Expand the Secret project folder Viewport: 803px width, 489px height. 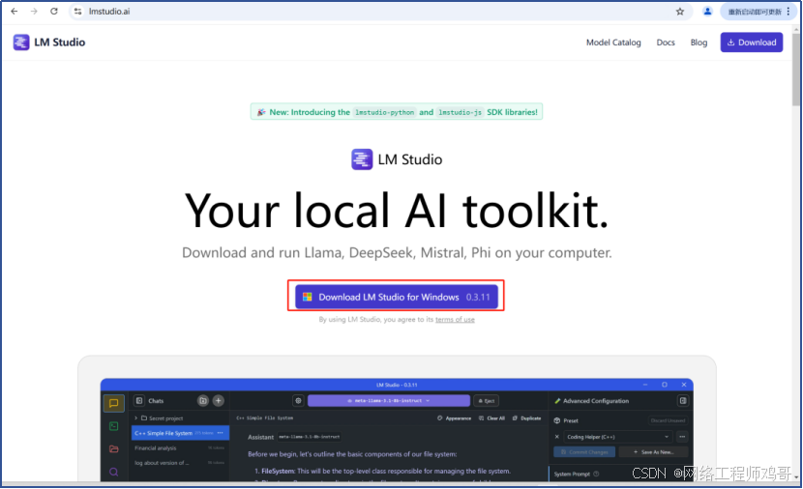coord(136,417)
